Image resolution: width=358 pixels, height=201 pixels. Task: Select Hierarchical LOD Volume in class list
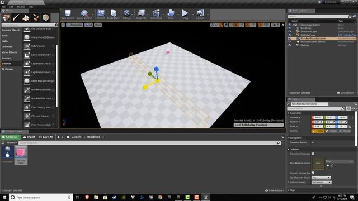39,37
